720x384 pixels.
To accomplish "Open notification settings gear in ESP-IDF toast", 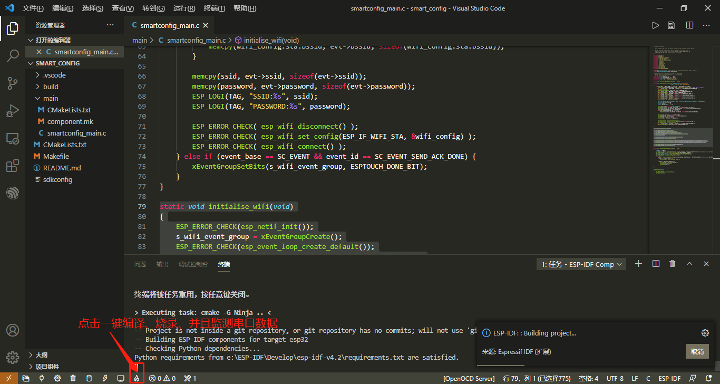I will coord(705,333).
